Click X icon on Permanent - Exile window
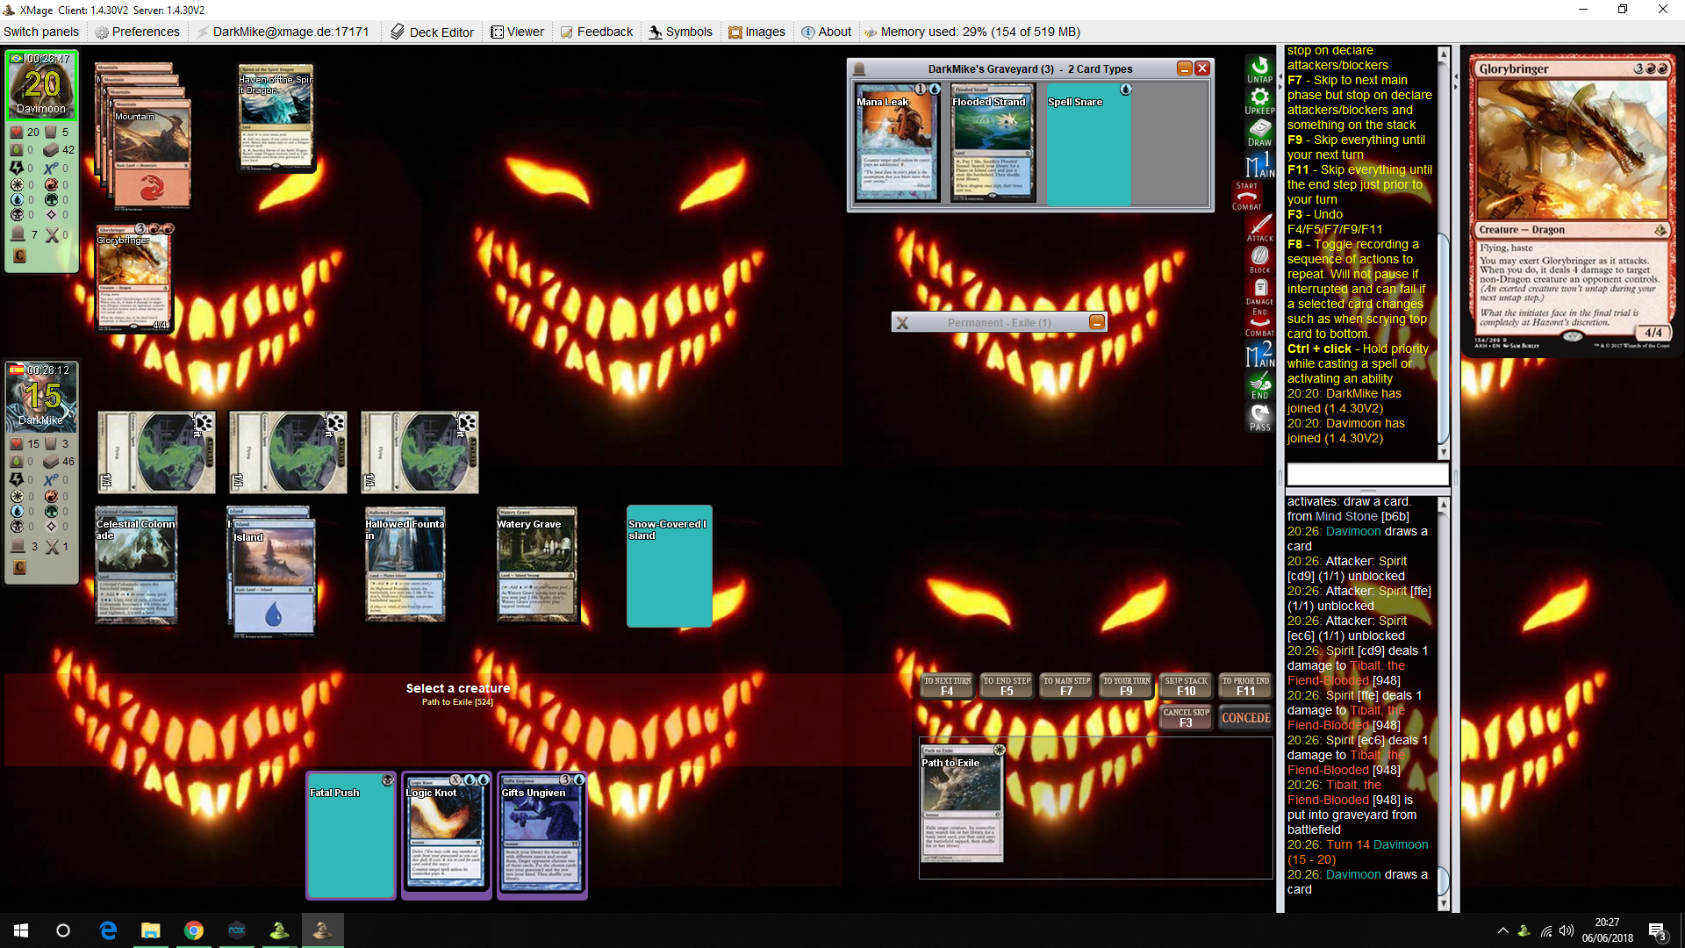1685x948 pixels. pyautogui.click(x=902, y=323)
